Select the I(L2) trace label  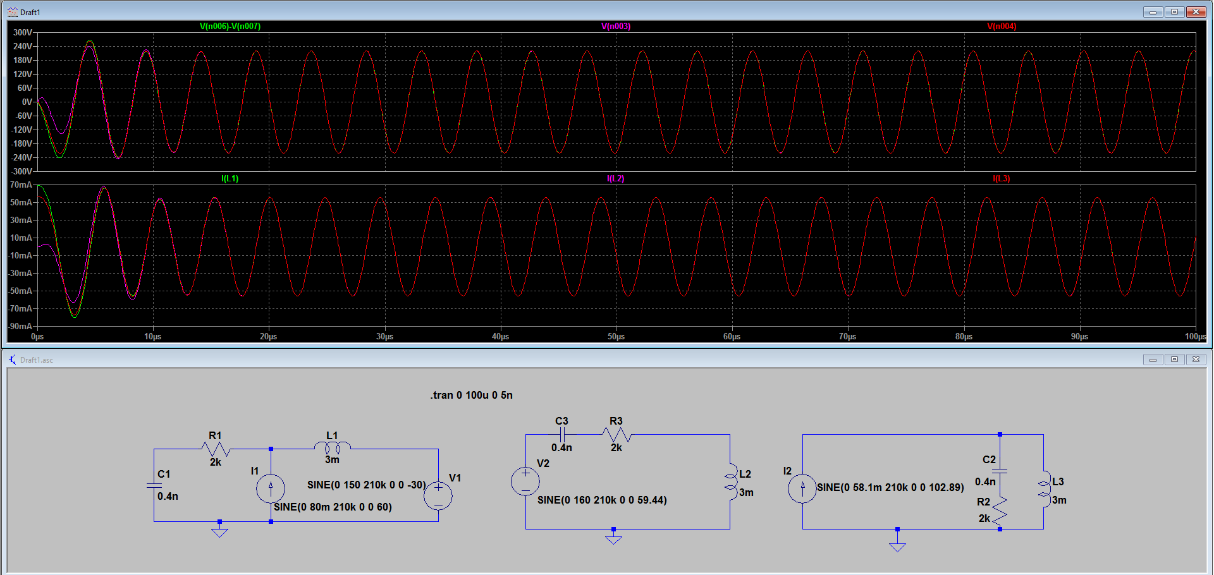click(x=616, y=179)
